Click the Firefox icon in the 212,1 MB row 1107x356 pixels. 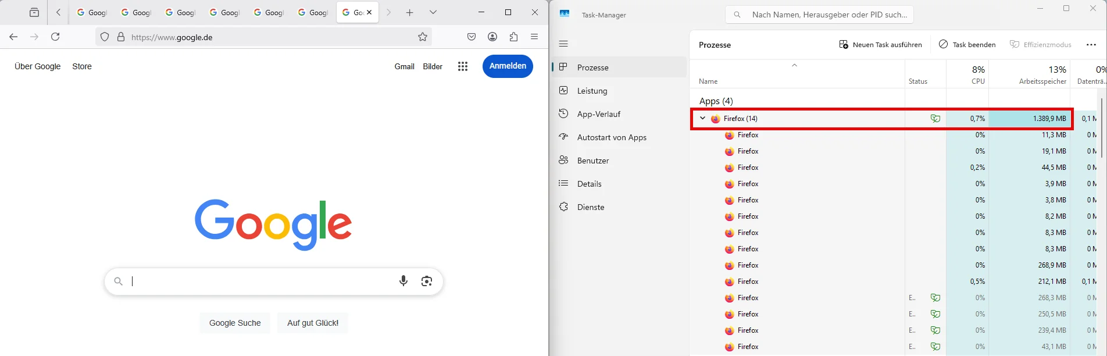click(x=729, y=282)
